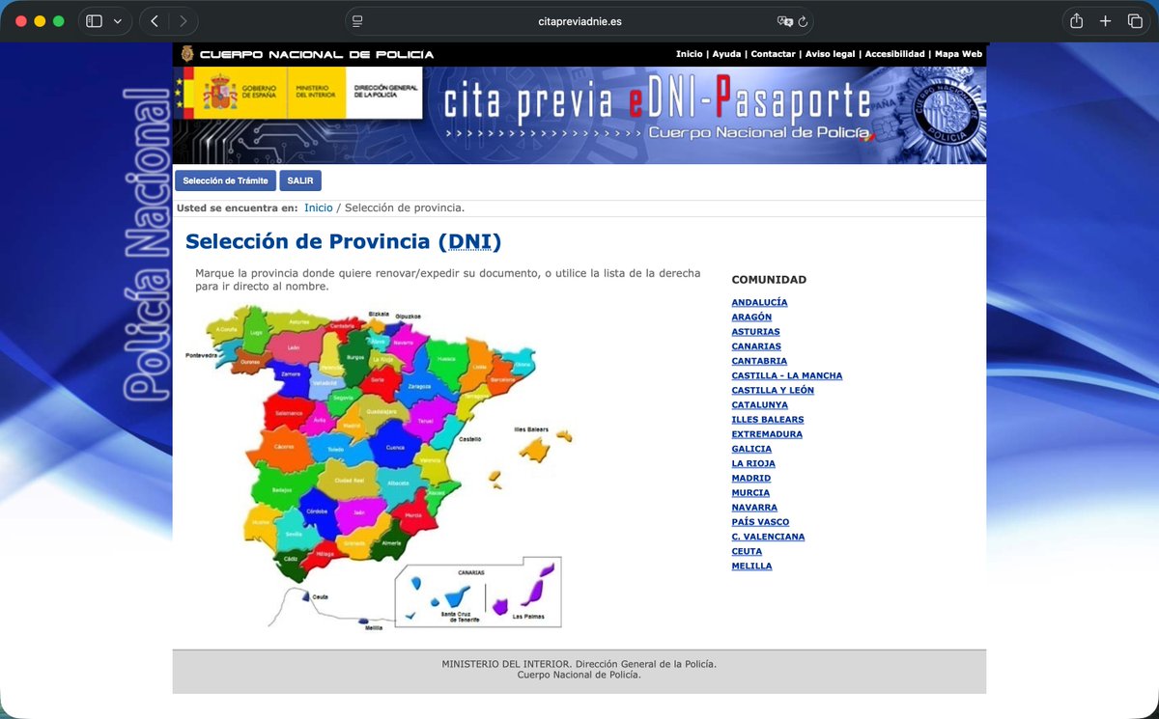
Task: Click the Selección de Trámite button
Action: [225, 180]
